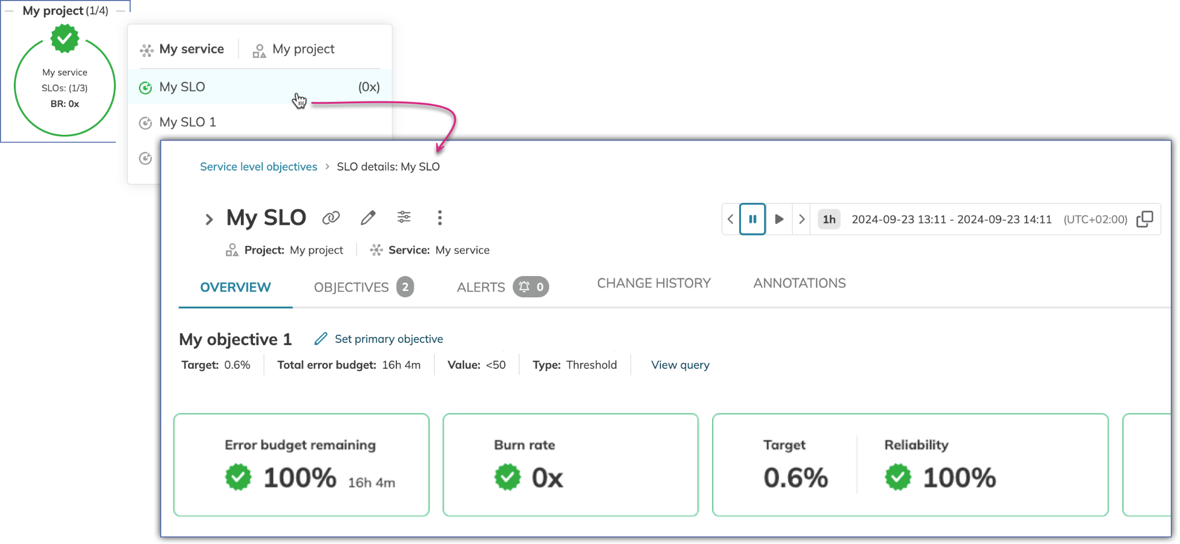Click the pencil edit icon beside My SLO
Viewport: 1180px width, 544px height.
pos(368,218)
